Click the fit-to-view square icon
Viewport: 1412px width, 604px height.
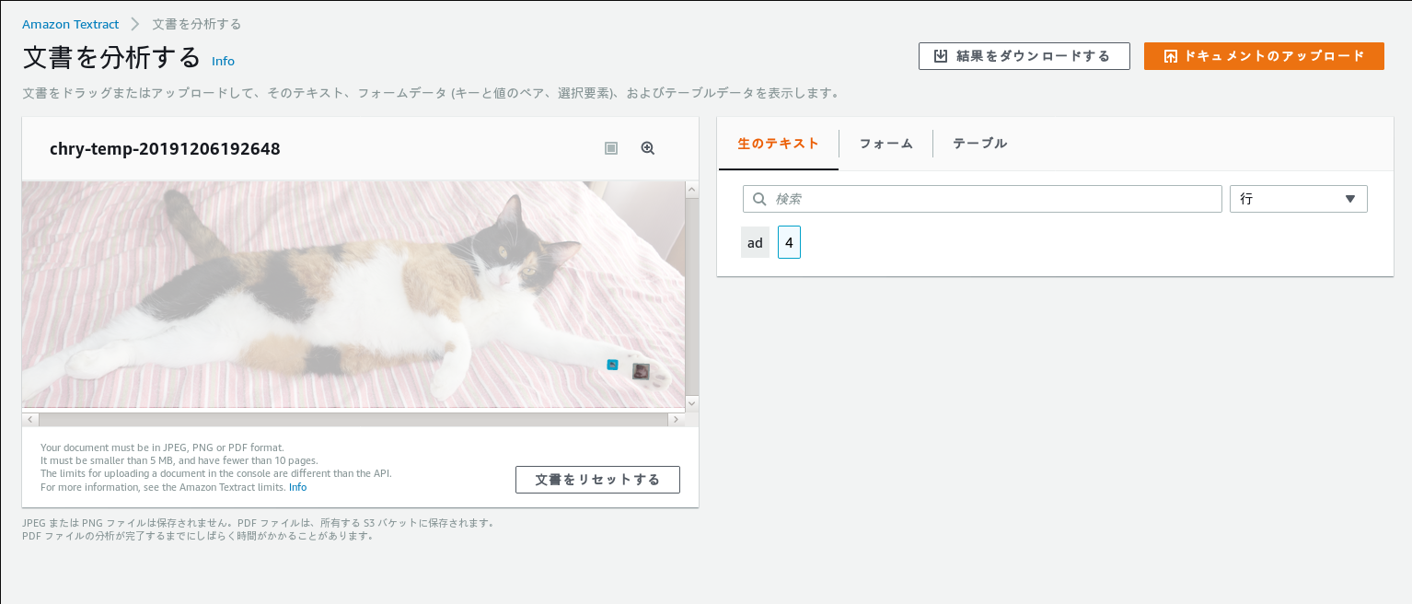pos(611,148)
